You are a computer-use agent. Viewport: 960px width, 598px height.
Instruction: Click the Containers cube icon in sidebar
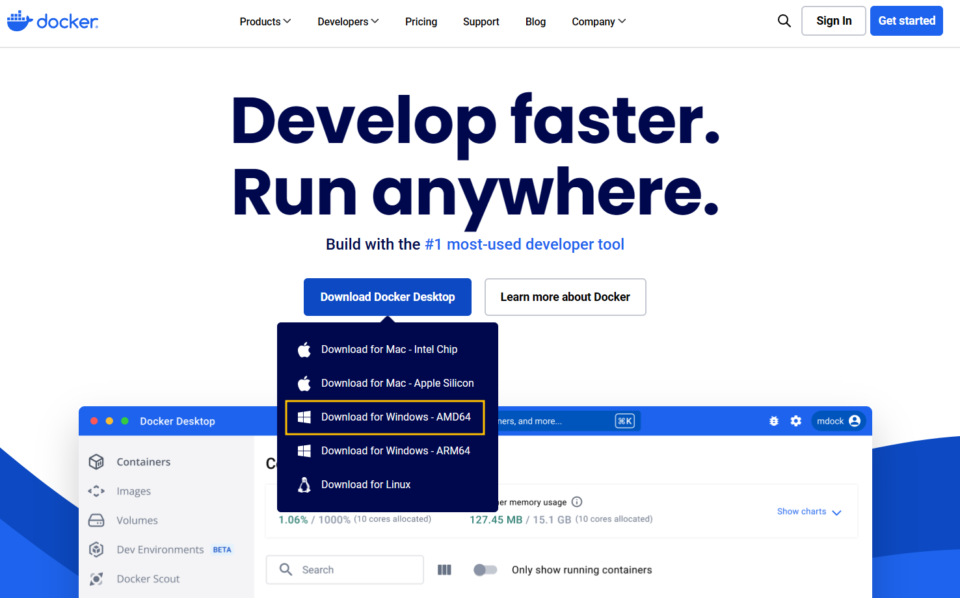(96, 461)
